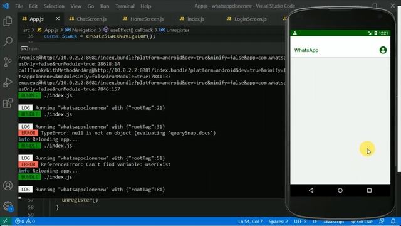Open the Search view in activity bar
The height and width of the screenshot is (226, 401).
coord(8,41)
